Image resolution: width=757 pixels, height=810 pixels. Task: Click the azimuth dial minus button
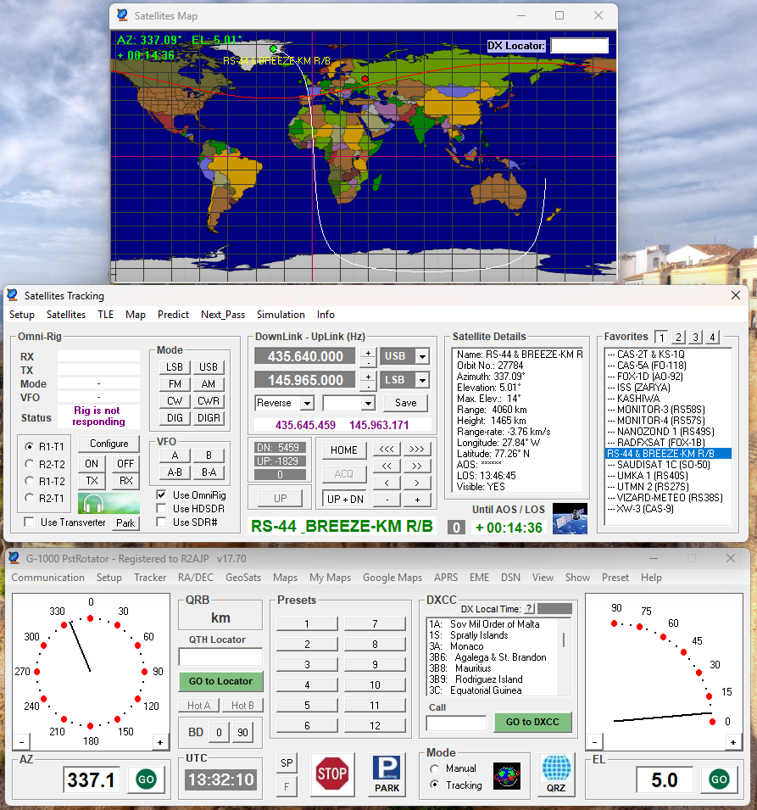click(x=22, y=742)
